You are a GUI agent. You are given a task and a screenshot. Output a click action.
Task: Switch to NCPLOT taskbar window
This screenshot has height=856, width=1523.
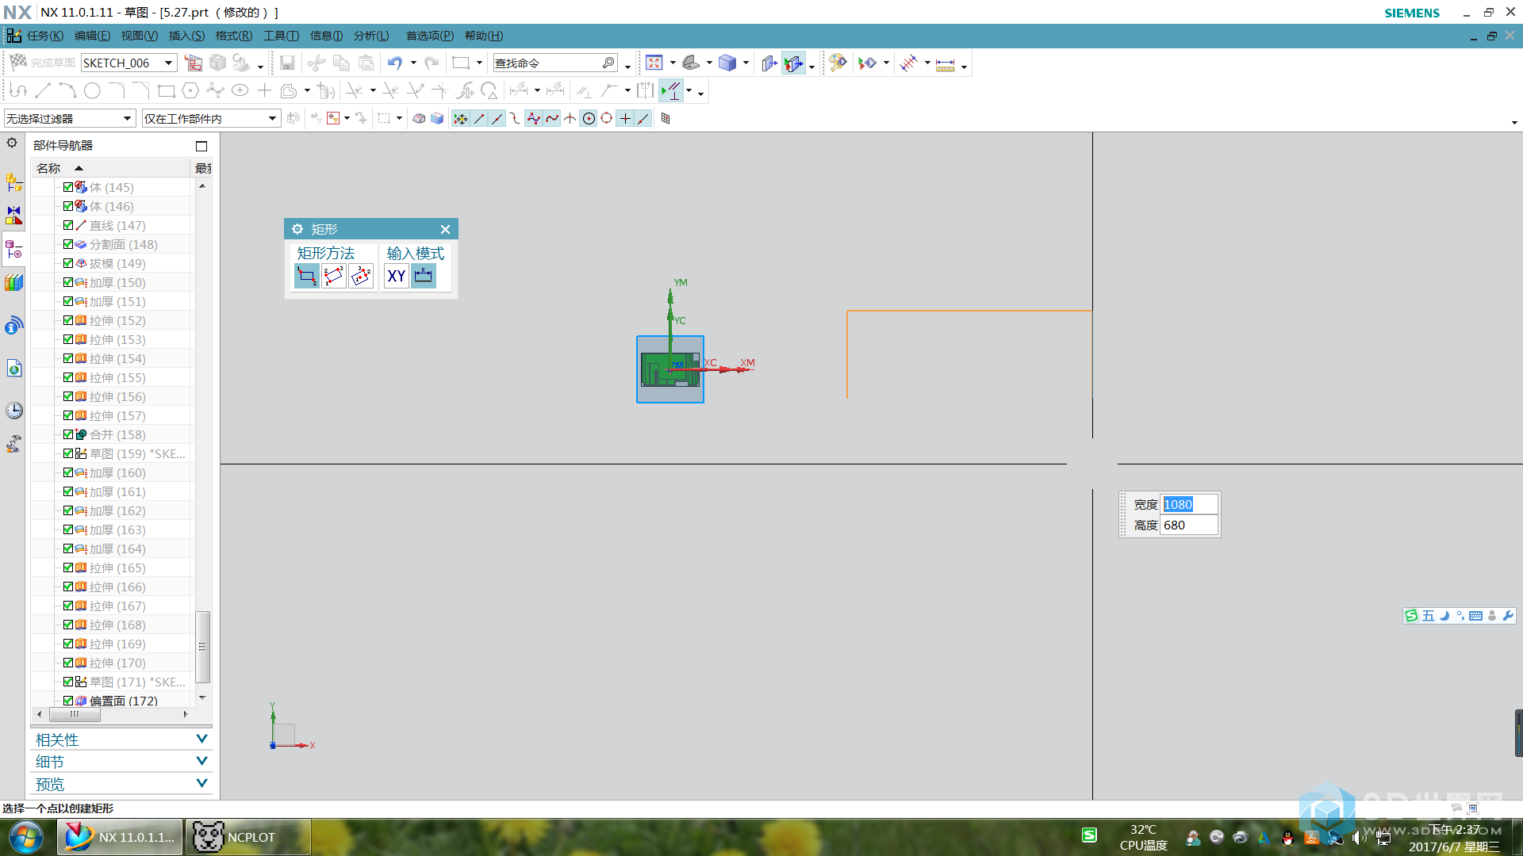(x=247, y=837)
